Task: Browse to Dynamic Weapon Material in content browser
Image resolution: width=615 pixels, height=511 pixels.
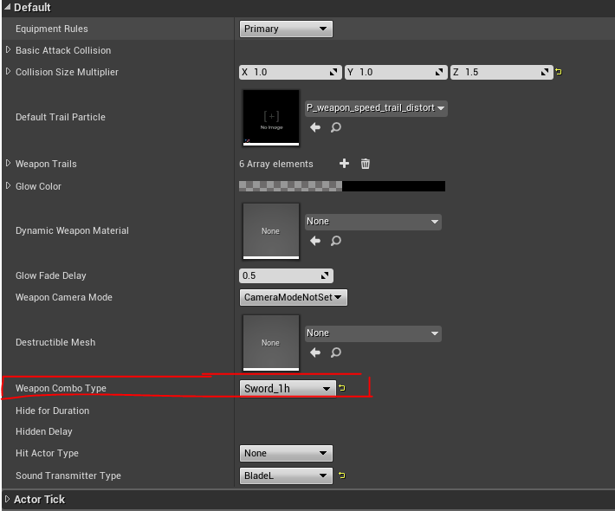Action: coord(336,241)
